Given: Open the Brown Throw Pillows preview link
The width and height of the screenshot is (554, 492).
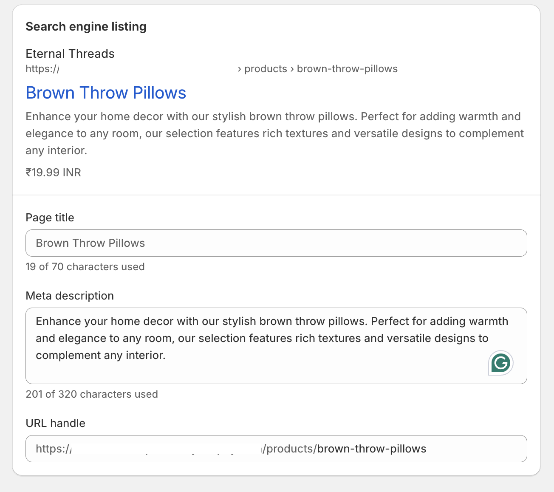Looking at the screenshot, I should pos(106,93).
